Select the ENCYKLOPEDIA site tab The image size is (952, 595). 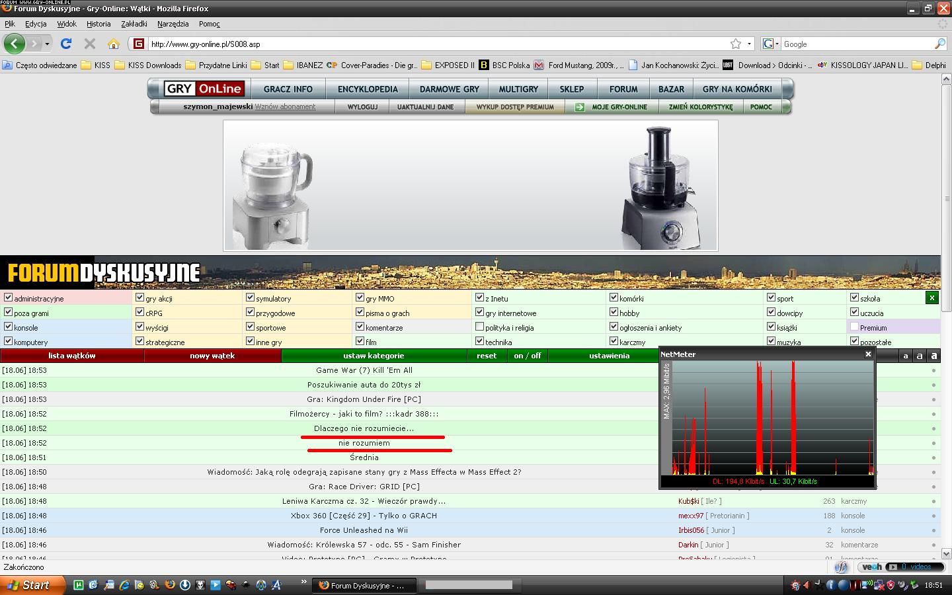(368, 89)
